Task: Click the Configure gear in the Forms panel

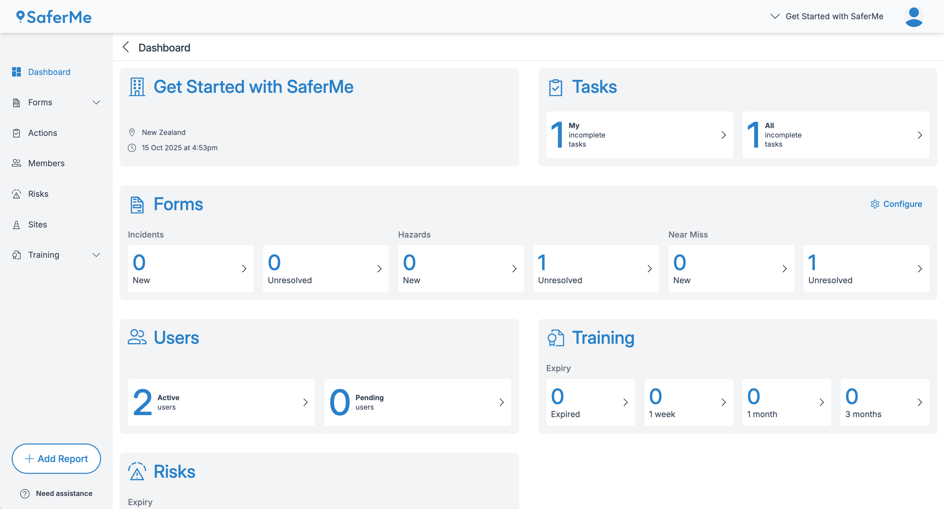Action: (875, 204)
